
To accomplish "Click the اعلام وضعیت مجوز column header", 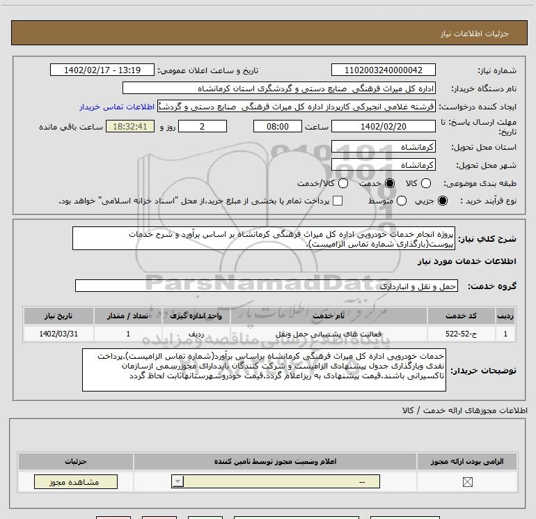I will tap(275, 461).
